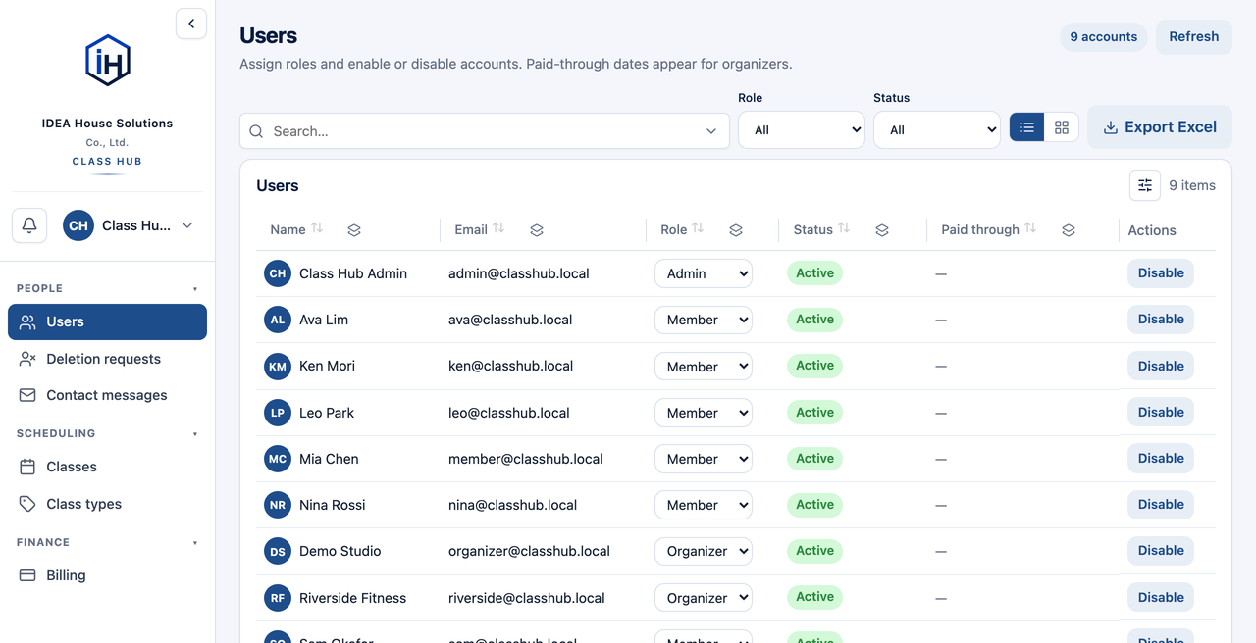Image resolution: width=1256 pixels, height=643 pixels.
Task: Disable Mia Chen's account
Action: pyautogui.click(x=1161, y=458)
